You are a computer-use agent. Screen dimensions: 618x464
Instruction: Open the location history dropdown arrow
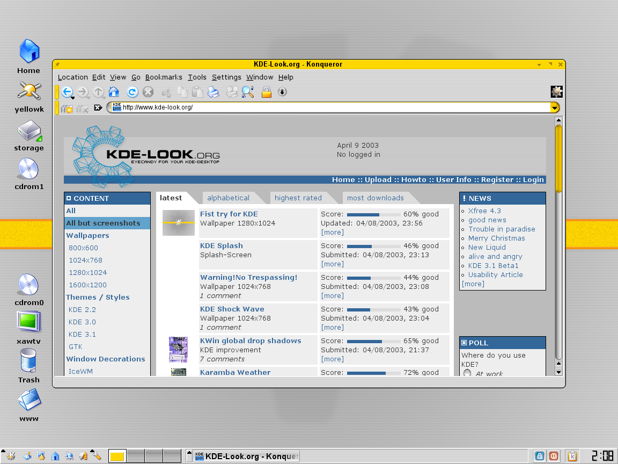click(555, 107)
